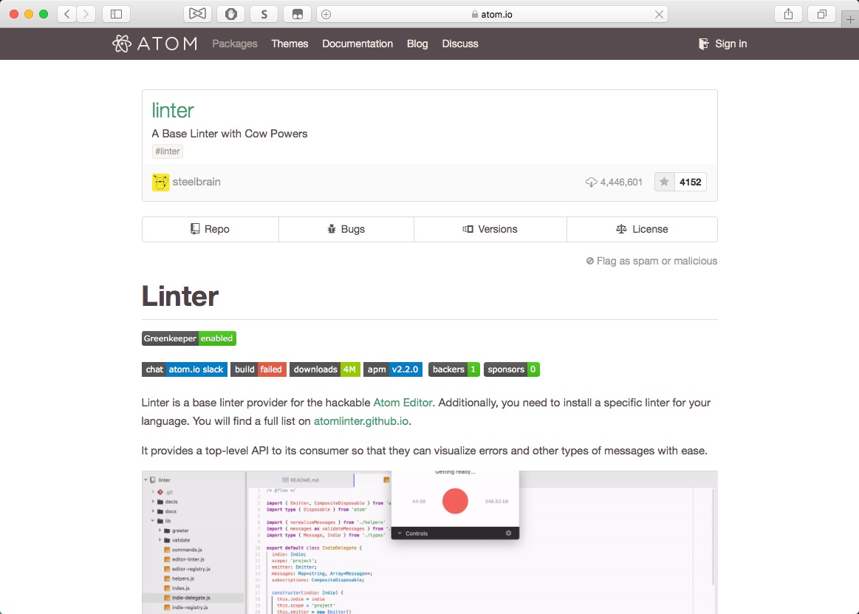Open the Documentation nav item
The width and height of the screenshot is (859, 614).
357,44
